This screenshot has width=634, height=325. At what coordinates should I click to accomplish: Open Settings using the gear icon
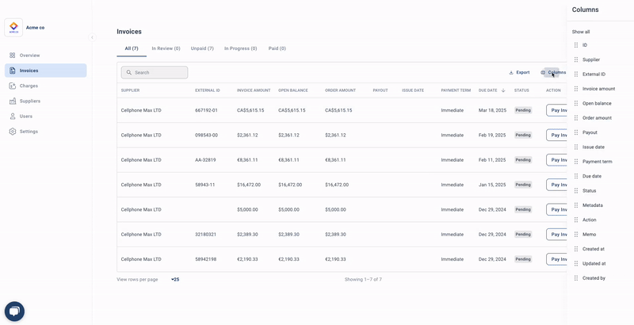[x=13, y=131]
